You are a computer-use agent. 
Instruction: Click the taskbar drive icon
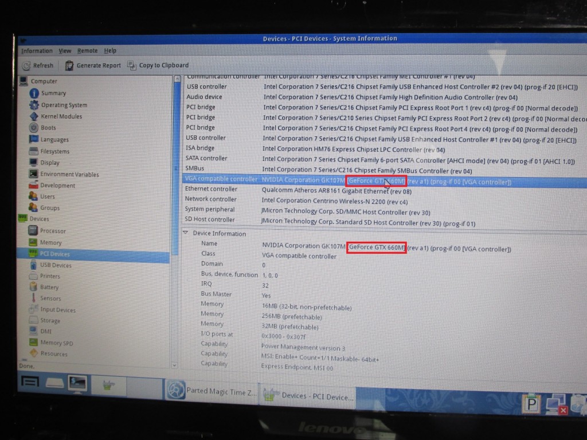(x=54, y=383)
